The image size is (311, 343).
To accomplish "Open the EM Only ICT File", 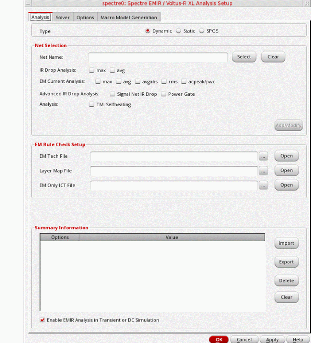I will click(x=286, y=185).
